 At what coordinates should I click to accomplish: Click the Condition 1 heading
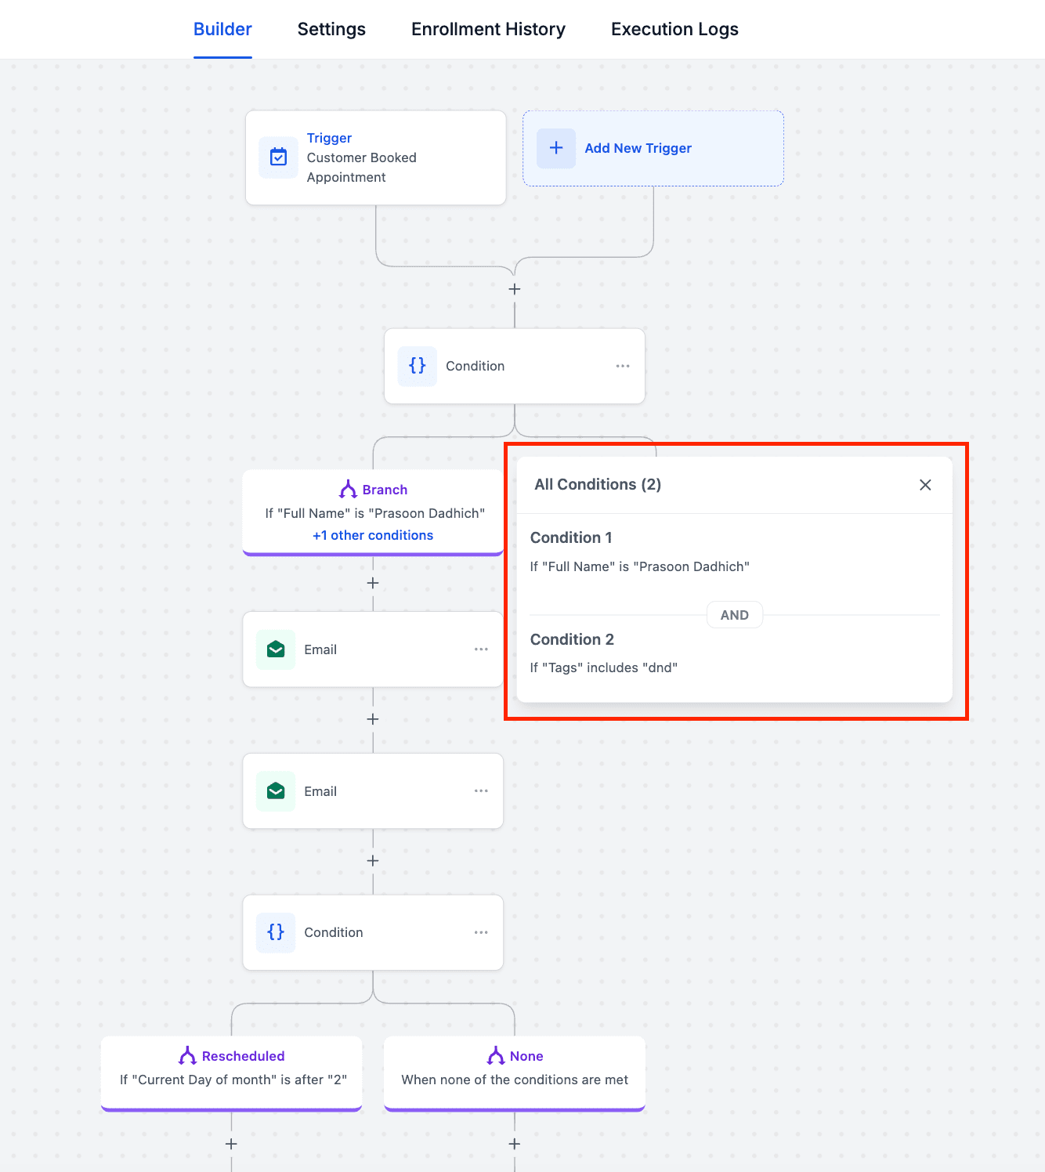tap(571, 537)
